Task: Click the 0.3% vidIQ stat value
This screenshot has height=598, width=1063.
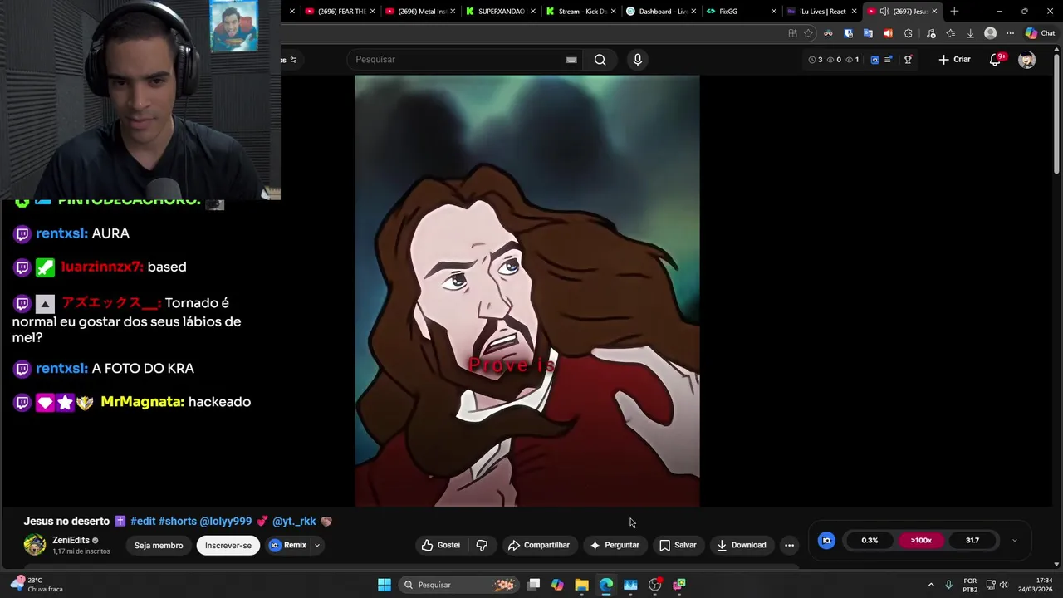Action: [x=870, y=540]
